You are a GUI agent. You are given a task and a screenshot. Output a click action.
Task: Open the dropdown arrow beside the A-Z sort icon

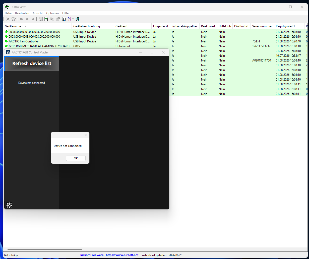[x=73, y=19]
